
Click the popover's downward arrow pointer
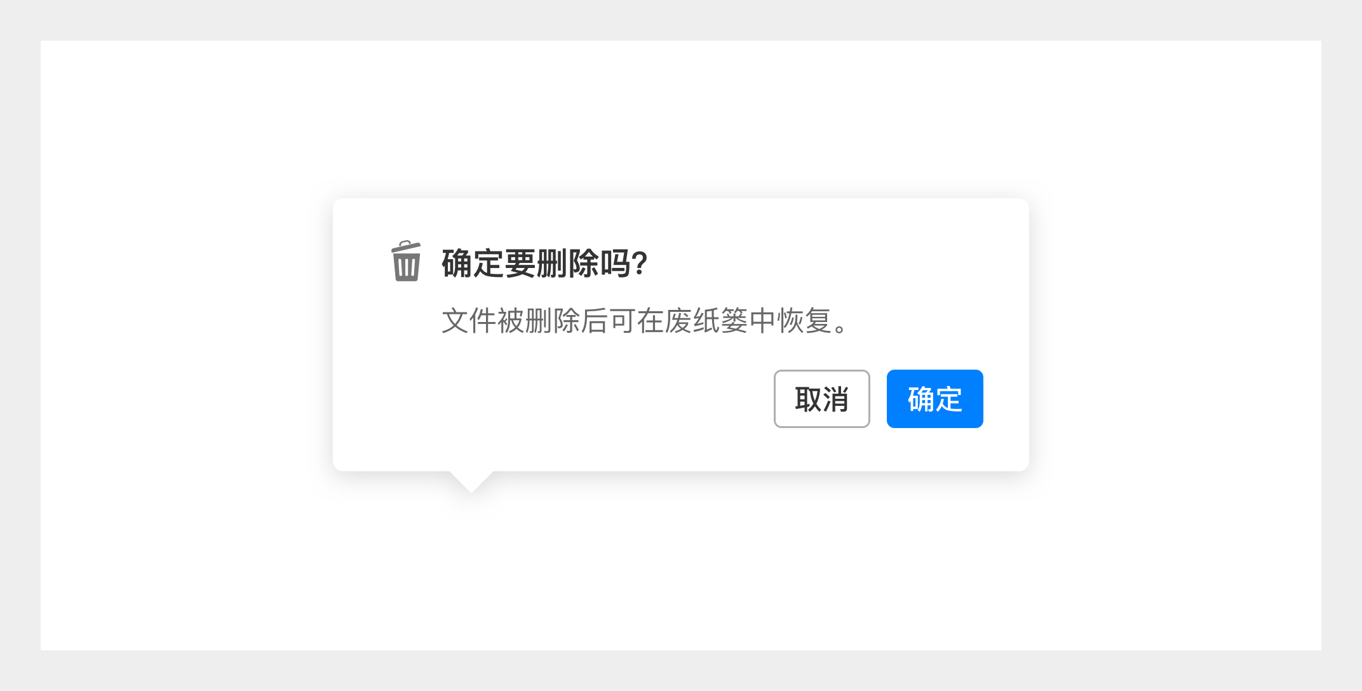[471, 481]
